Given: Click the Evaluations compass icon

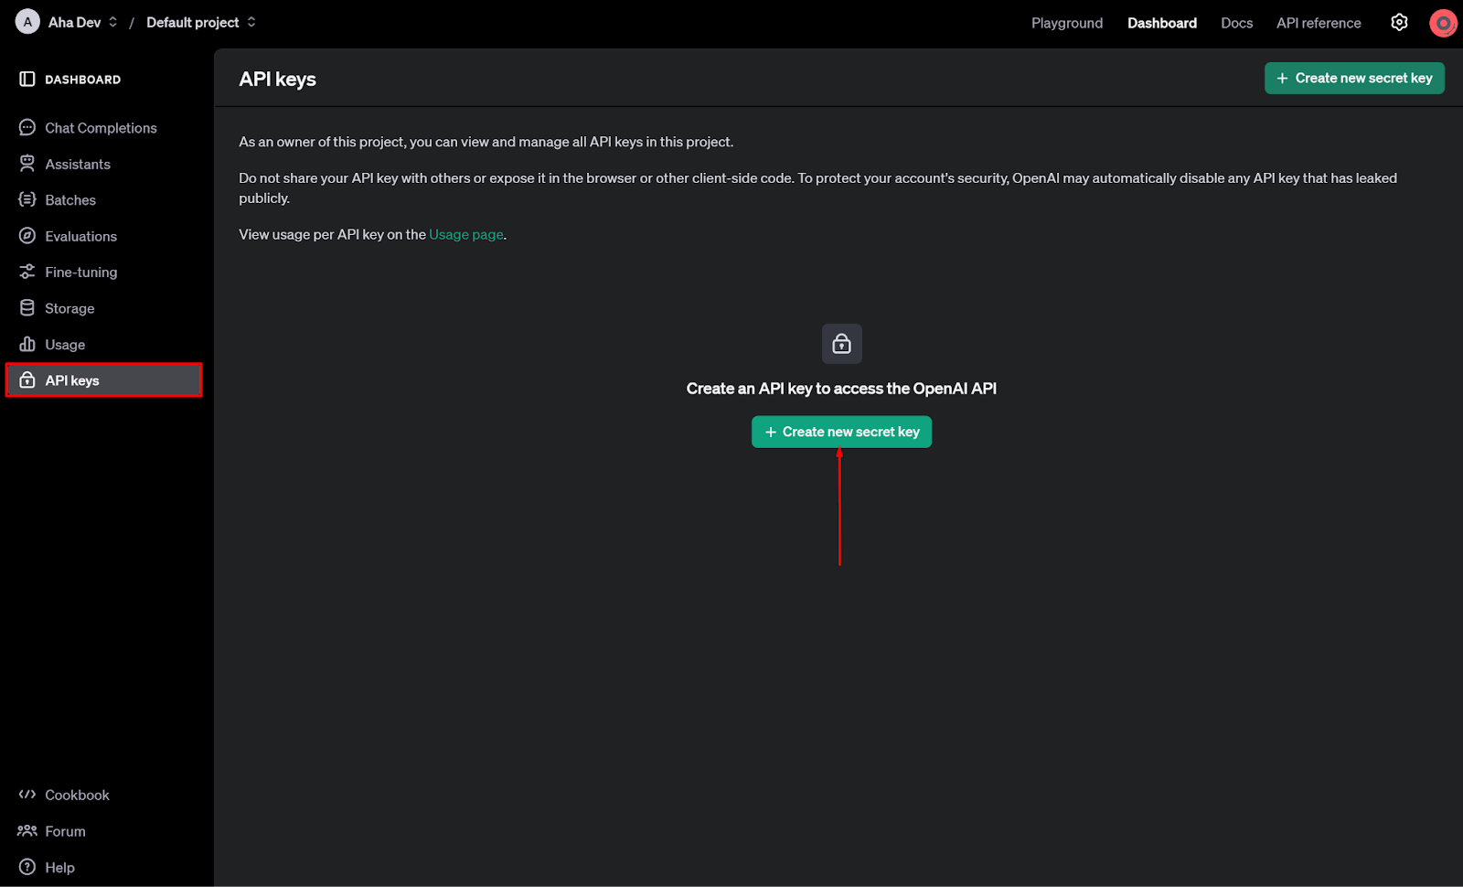Looking at the screenshot, I should [x=27, y=236].
